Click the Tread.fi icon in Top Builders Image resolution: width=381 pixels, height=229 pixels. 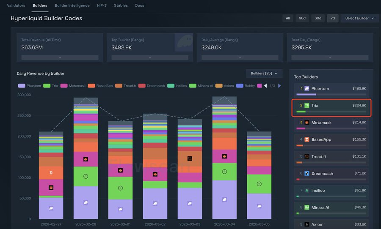click(x=307, y=156)
